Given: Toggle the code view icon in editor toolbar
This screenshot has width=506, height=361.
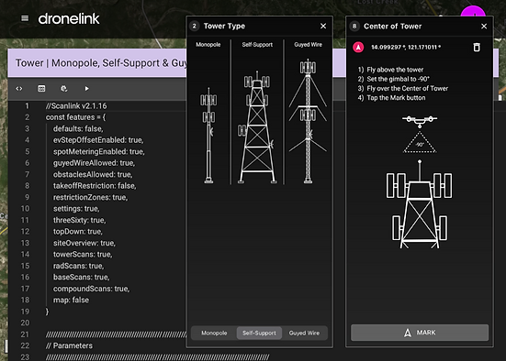Looking at the screenshot, I should [x=19, y=89].
